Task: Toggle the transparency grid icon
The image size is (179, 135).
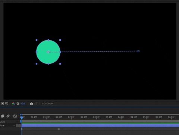Action: pos(2,103)
